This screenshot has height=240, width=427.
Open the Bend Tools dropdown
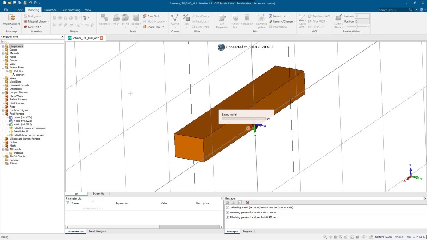[153, 16]
